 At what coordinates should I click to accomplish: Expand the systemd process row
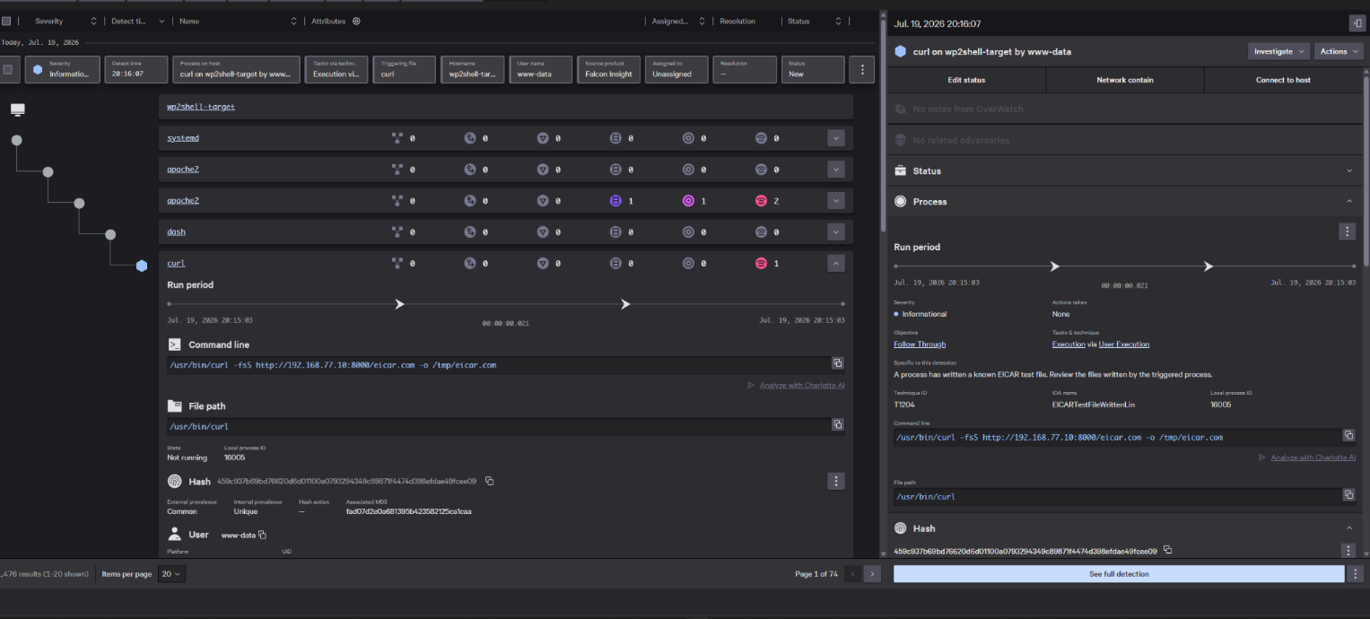point(836,138)
